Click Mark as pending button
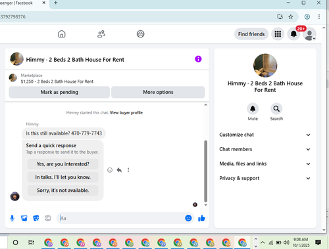329x249 pixels. pos(59,92)
